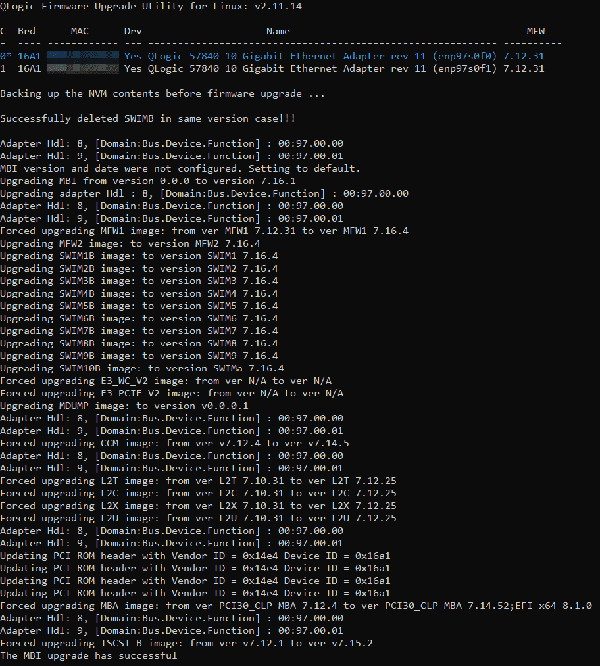Click the 'Forced upgrading E3_PCIE_V2 image' line
600x666 pixels.
tap(172, 393)
